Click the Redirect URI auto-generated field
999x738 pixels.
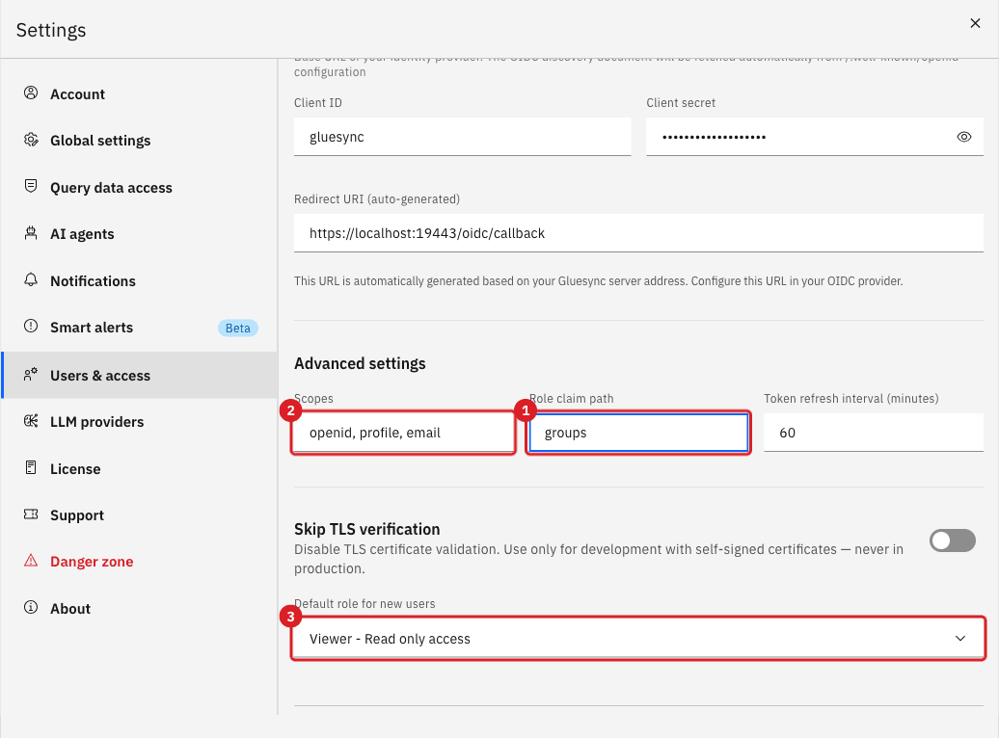pos(638,233)
